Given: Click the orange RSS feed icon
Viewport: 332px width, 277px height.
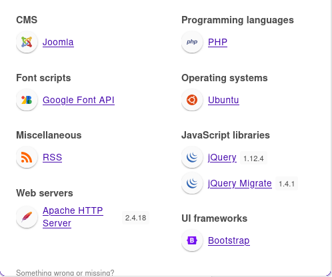Looking at the screenshot, I should coord(27,157).
